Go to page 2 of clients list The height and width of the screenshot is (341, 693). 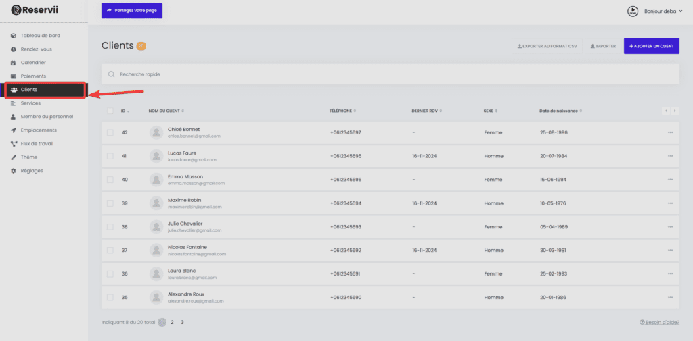point(172,322)
